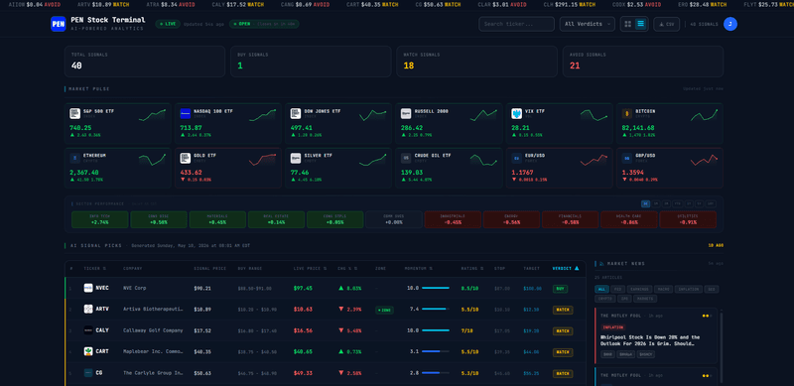Select the MARKETS news filter tab
The image size is (794, 386).
[x=644, y=299]
